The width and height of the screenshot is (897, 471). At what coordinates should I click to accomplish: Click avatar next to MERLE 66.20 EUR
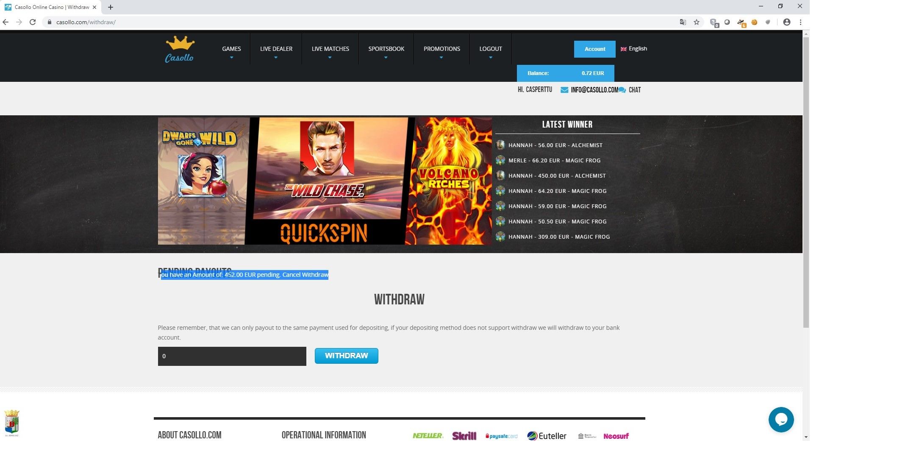point(500,160)
